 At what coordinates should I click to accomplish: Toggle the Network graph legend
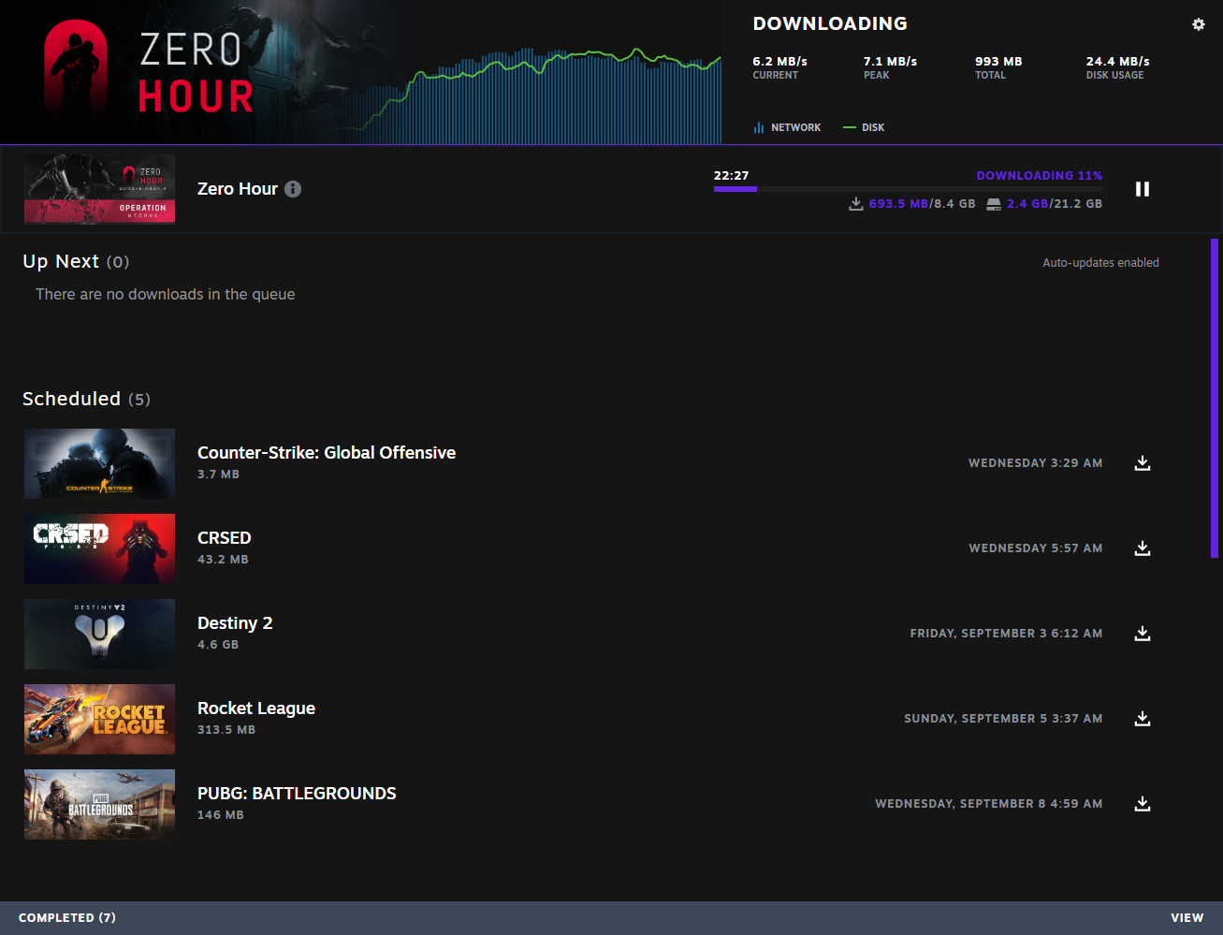point(787,127)
